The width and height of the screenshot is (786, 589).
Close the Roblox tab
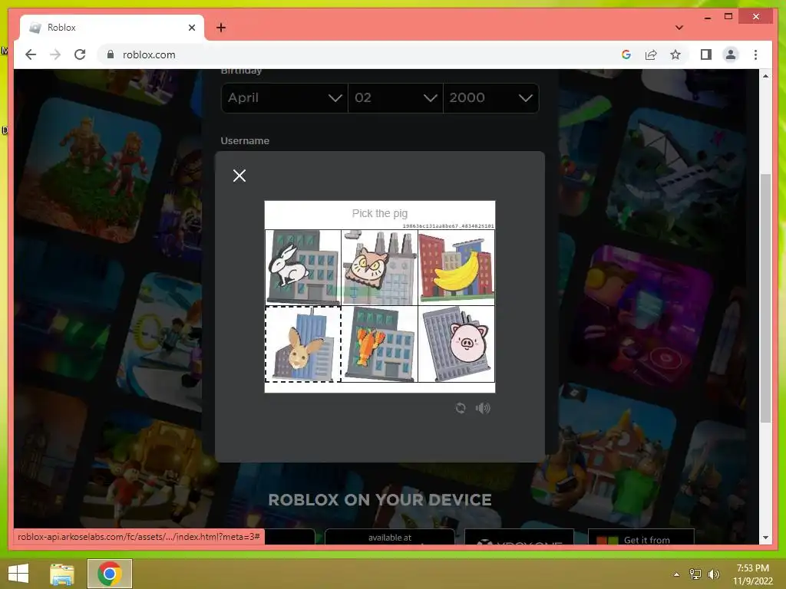(x=191, y=28)
